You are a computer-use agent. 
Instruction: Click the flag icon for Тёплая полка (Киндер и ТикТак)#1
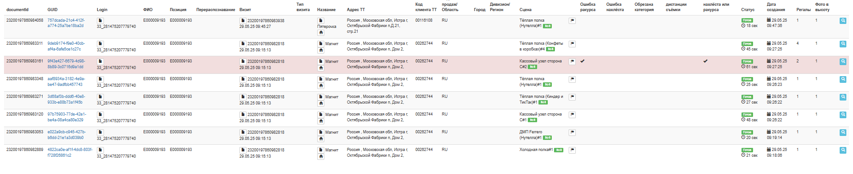(572, 97)
